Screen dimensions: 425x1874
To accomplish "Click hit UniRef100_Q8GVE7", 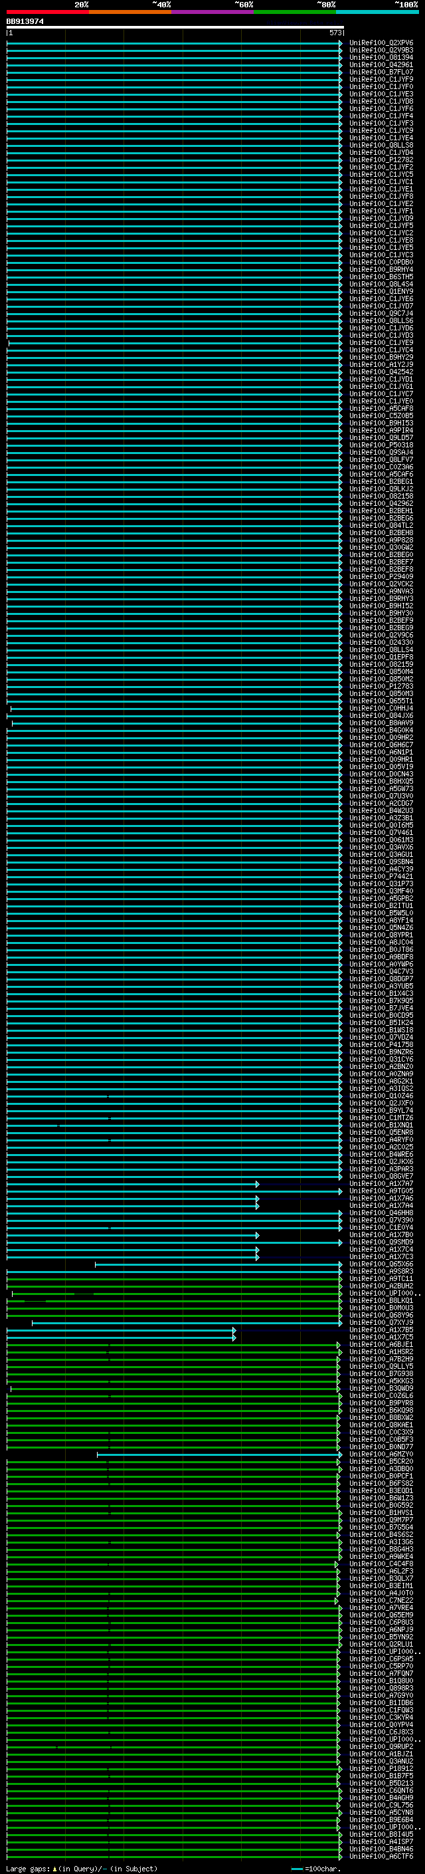I will [x=381, y=1177].
